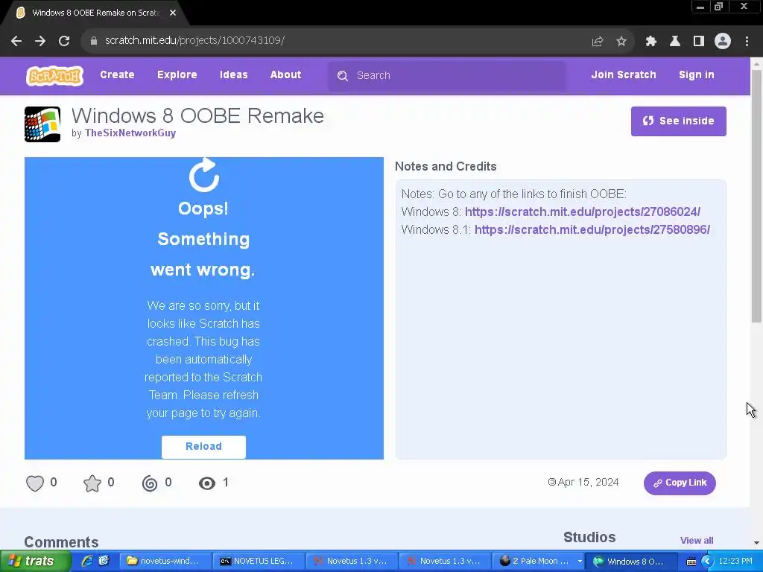The height and width of the screenshot is (572, 763).
Task: Open the Chrome three-dot menu
Action: click(x=747, y=42)
